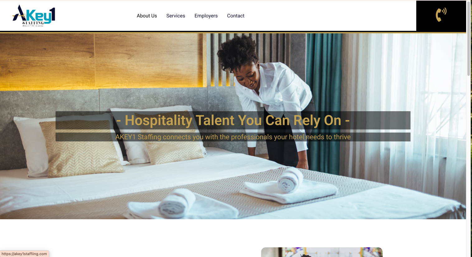Click the gold phone call icon
This screenshot has height=257, width=472.
click(441, 15)
